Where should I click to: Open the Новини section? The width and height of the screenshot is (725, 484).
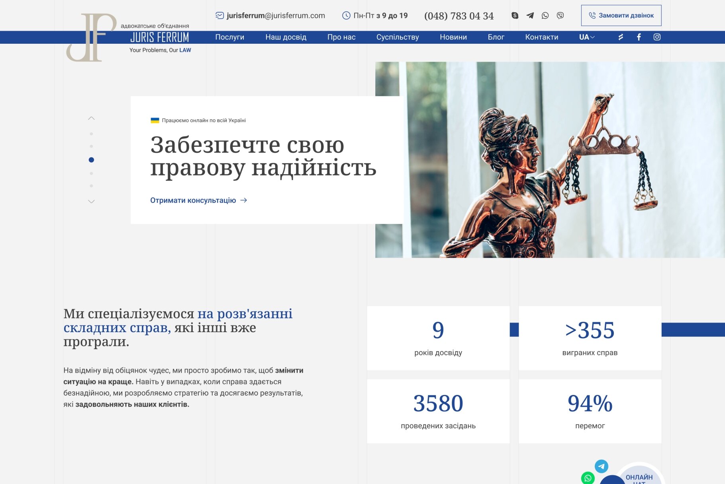point(453,37)
